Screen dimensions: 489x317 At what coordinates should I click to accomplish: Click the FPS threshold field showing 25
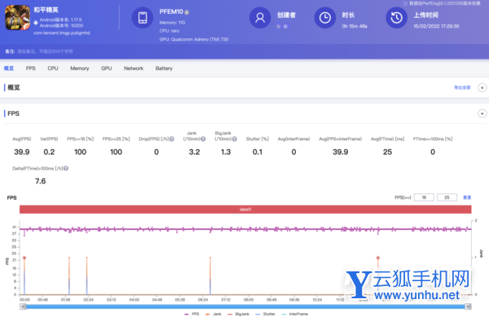pos(447,197)
